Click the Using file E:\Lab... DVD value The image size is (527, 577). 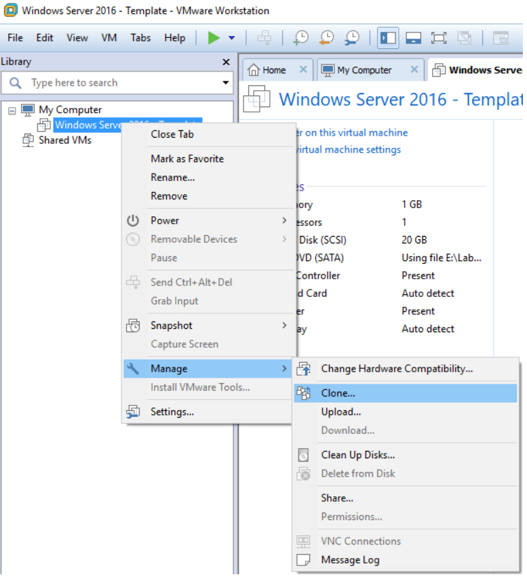click(x=442, y=258)
